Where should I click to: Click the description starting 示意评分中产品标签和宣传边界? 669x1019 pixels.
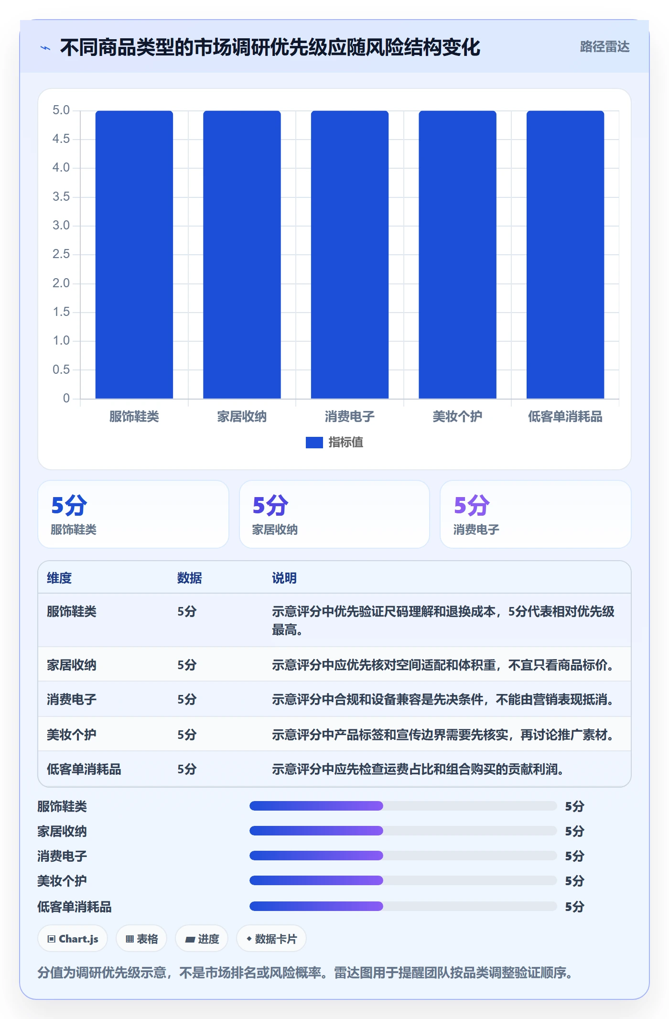click(x=444, y=735)
